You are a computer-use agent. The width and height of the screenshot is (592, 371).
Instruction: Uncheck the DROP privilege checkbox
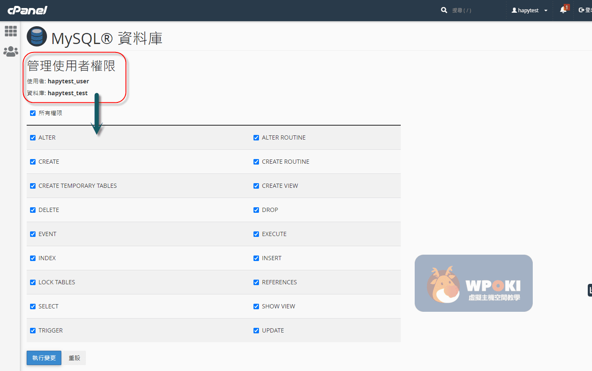pos(256,210)
